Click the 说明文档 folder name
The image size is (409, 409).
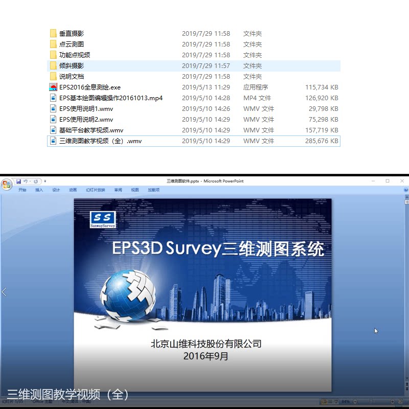click(x=72, y=76)
